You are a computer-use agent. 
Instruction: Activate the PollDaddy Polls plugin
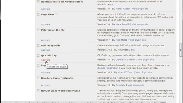tap(45, 50)
